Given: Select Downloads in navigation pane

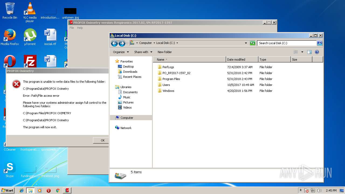Looking at the screenshot, I should click(130, 72).
